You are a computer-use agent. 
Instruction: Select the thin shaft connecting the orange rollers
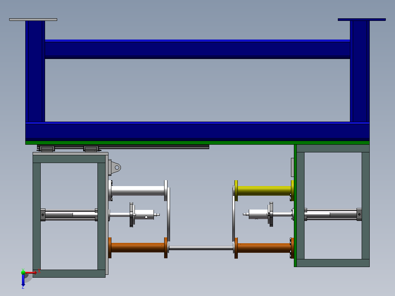point(201,248)
